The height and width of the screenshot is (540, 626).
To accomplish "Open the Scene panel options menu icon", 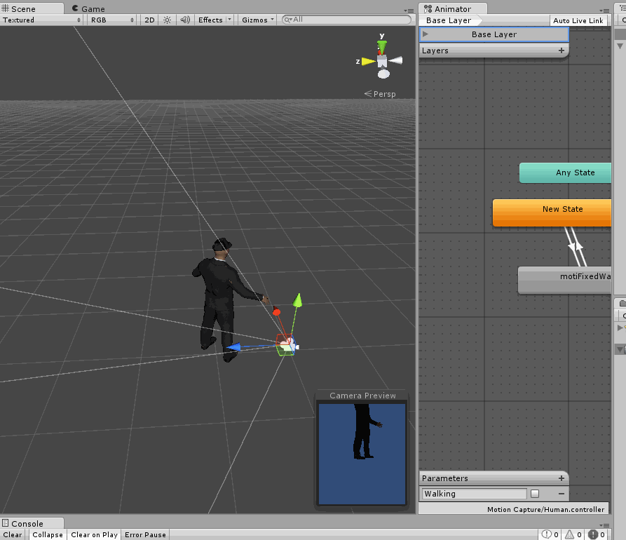I will (x=409, y=11).
